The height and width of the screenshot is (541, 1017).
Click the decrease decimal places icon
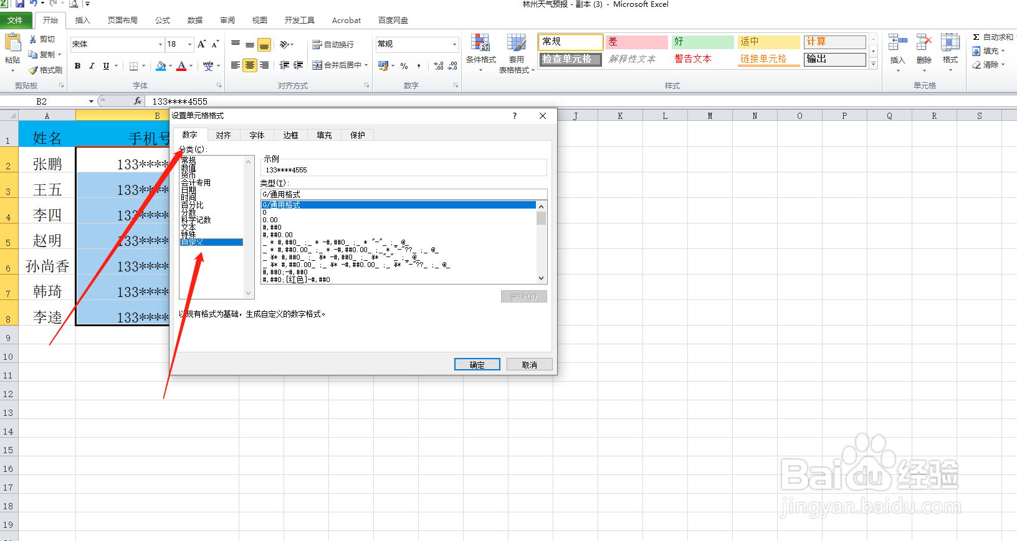453,65
